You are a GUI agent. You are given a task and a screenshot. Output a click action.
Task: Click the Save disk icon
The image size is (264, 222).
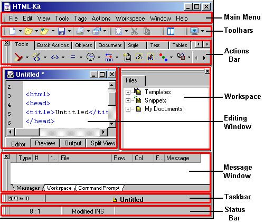[62, 31]
